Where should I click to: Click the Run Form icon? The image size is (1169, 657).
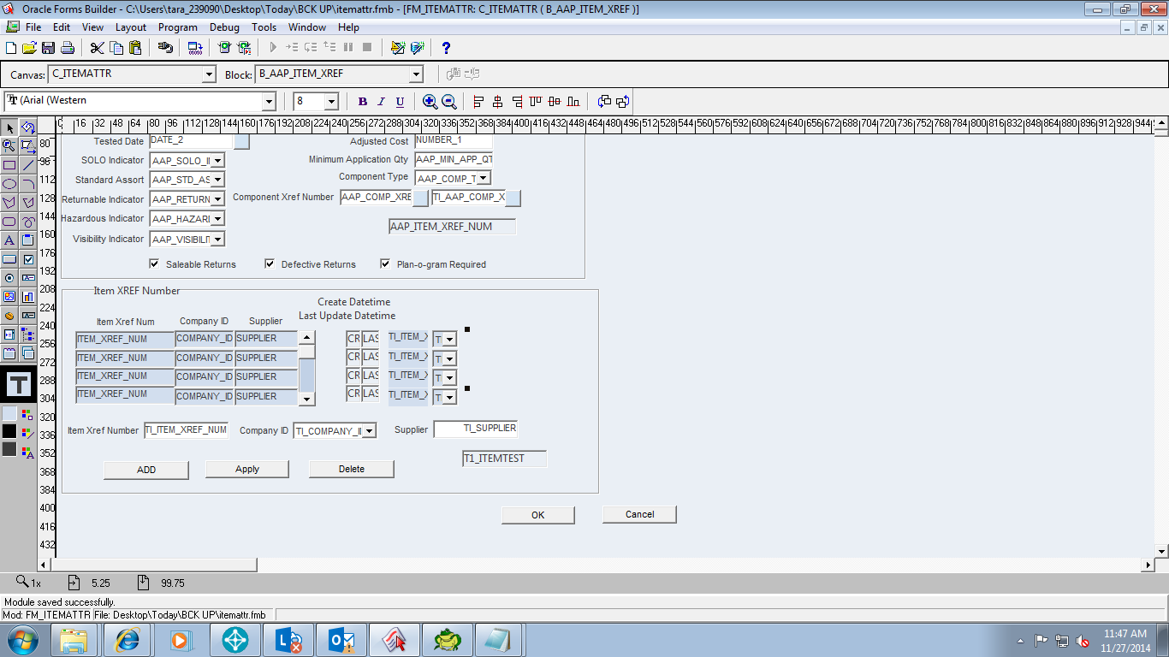coord(225,48)
